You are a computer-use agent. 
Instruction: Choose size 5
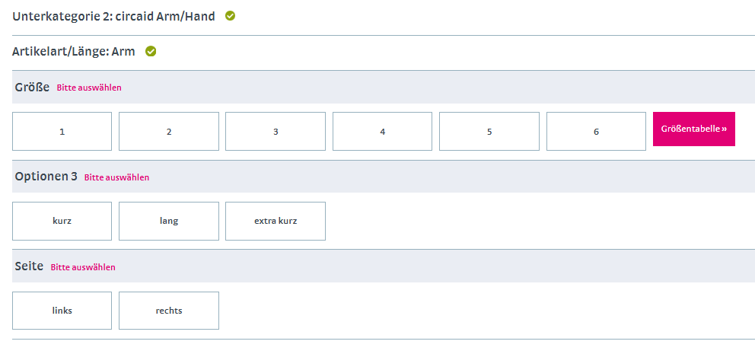[x=489, y=132]
